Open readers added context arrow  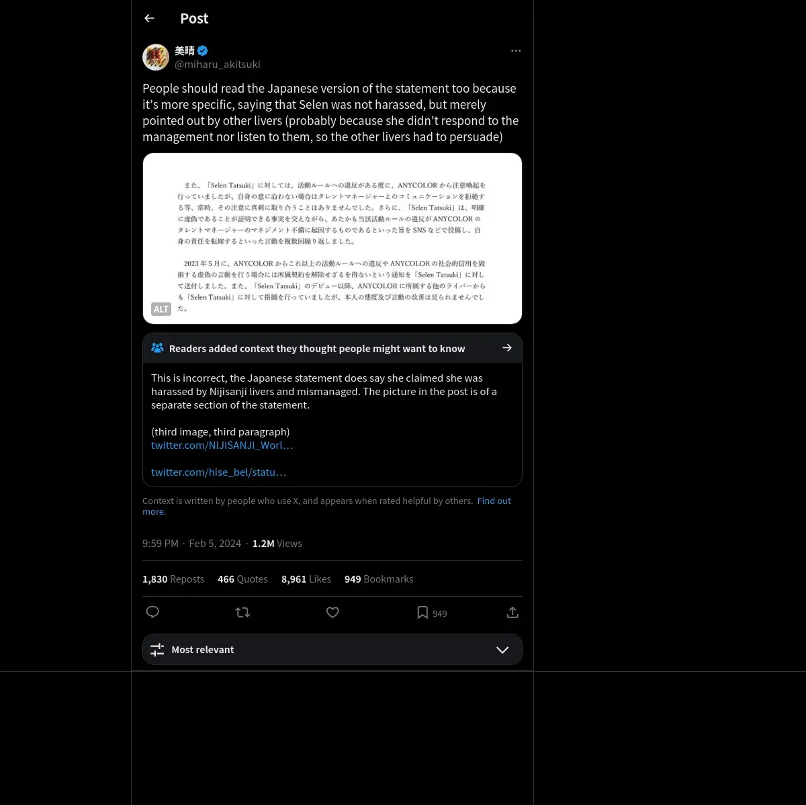tap(507, 348)
